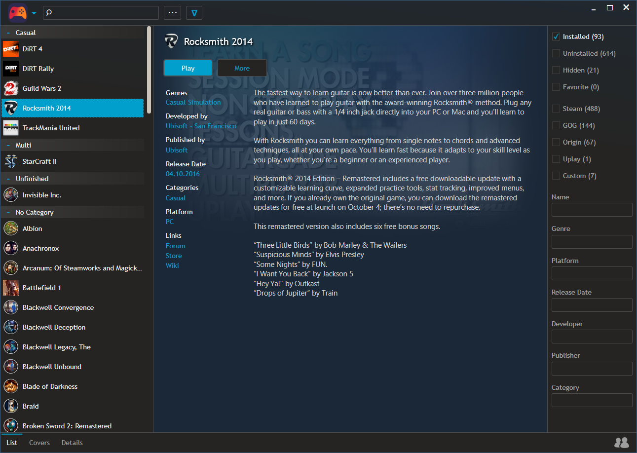
Task: Enable the Steam filter checkbox
Action: tap(556, 109)
